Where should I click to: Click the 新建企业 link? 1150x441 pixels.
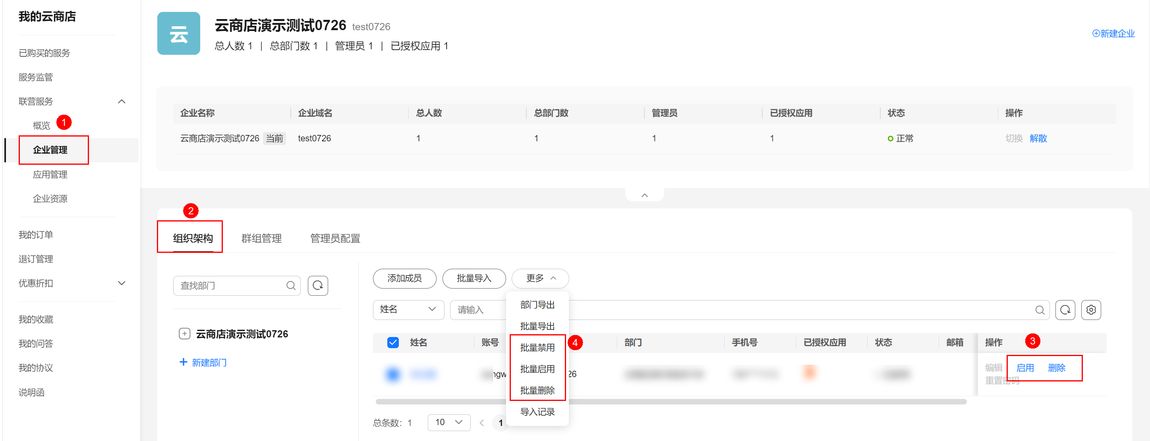[x=1113, y=33]
